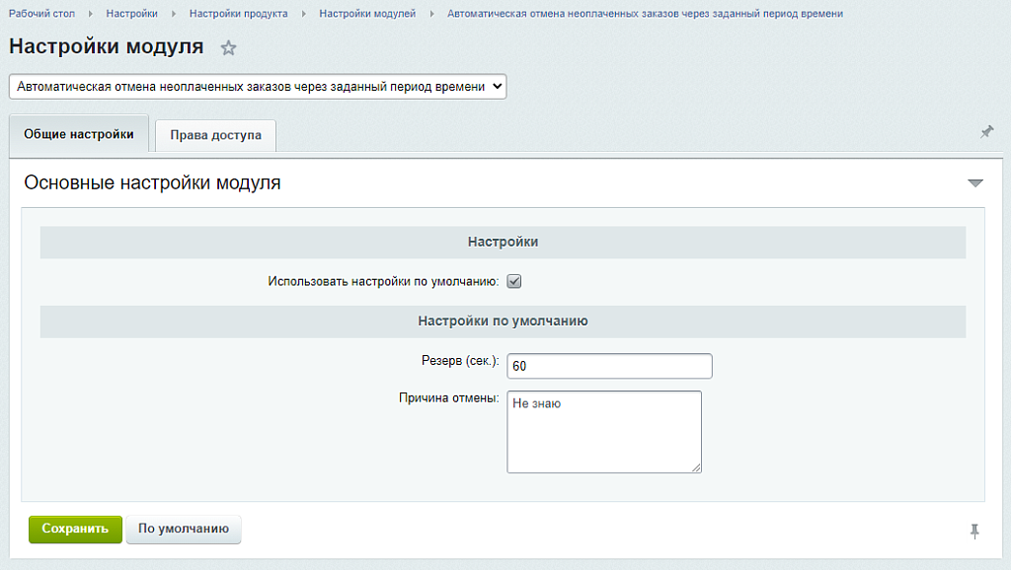The width and height of the screenshot is (1011, 570).
Task: Toggle 'Использовать настройки по умолчанию' checkbox
Action: (512, 281)
